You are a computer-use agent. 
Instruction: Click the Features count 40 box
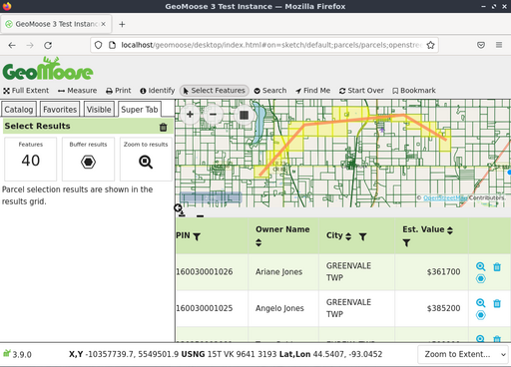tap(31, 159)
